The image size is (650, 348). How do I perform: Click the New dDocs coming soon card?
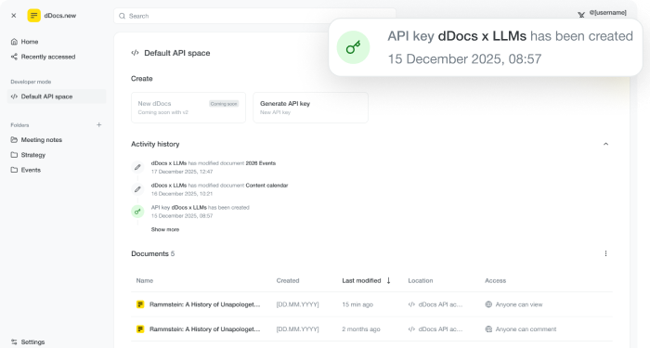pyautogui.click(x=188, y=108)
